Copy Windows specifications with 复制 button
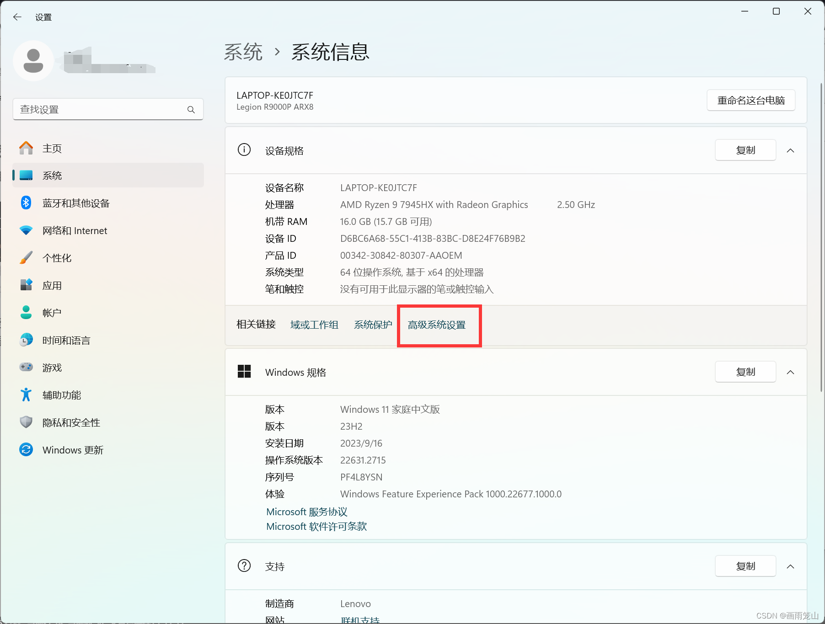This screenshot has width=825, height=624. tap(745, 372)
